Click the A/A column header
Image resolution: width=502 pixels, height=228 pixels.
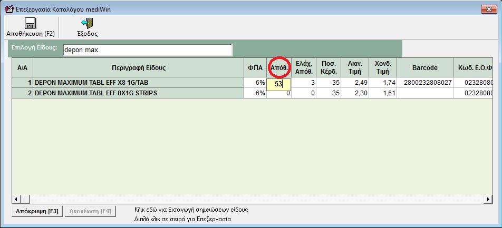tap(22, 68)
